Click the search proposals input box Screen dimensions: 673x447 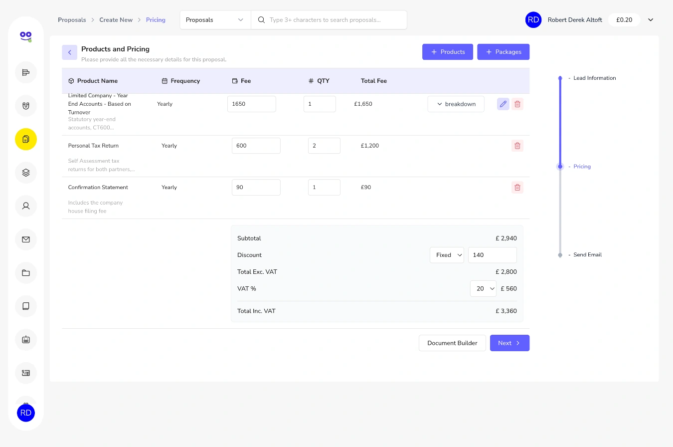point(329,20)
